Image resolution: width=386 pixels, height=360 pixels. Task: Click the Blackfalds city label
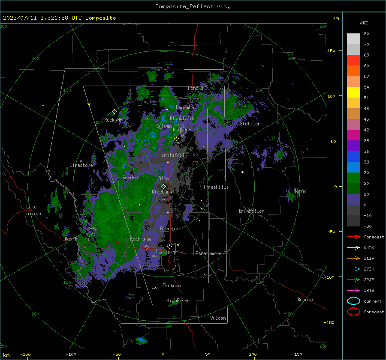(182, 119)
